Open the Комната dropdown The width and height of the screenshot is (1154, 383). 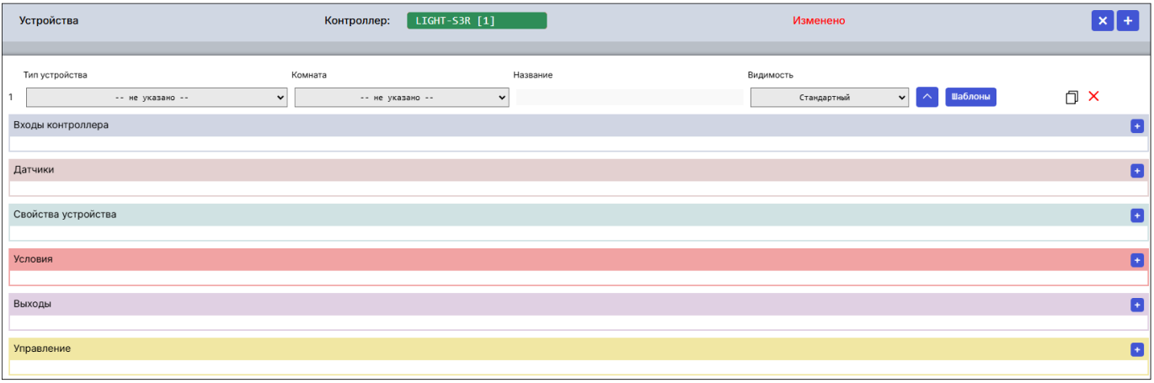click(x=401, y=98)
